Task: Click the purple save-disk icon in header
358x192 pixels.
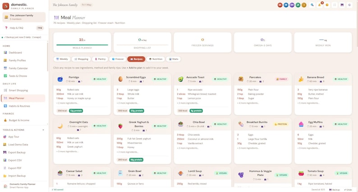Action: pyautogui.click(x=342, y=5)
